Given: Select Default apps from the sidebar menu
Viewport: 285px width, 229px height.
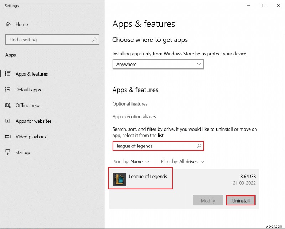Looking at the screenshot, I should coord(28,90).
